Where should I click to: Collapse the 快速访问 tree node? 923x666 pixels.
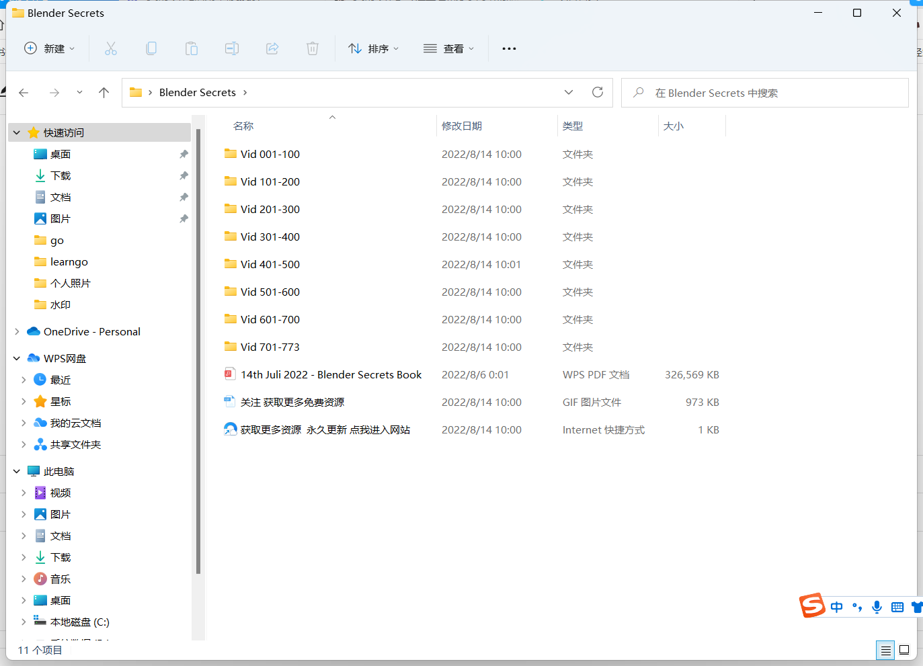[17, 132]
